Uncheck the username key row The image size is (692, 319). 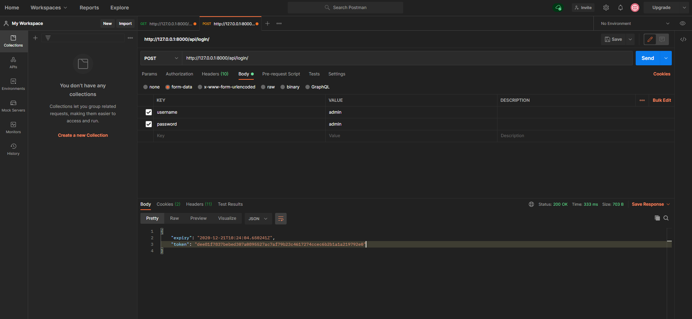149,112
